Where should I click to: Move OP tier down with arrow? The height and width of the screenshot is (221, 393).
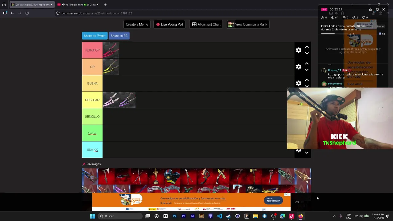(307, 70)
